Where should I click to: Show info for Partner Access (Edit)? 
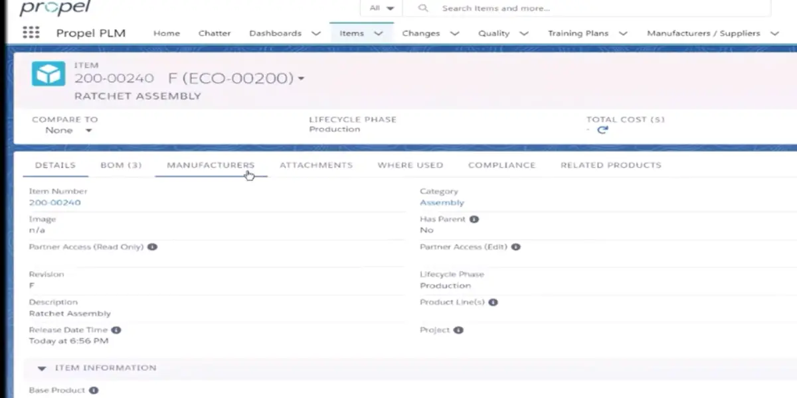pyautogui.click(x=515, y=247)
